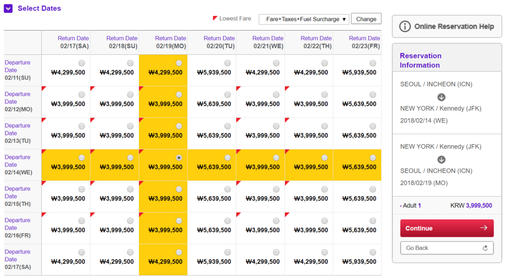
Task: Click the KRW 3,999,500 total fare
Action: click(x=471, y=205)
